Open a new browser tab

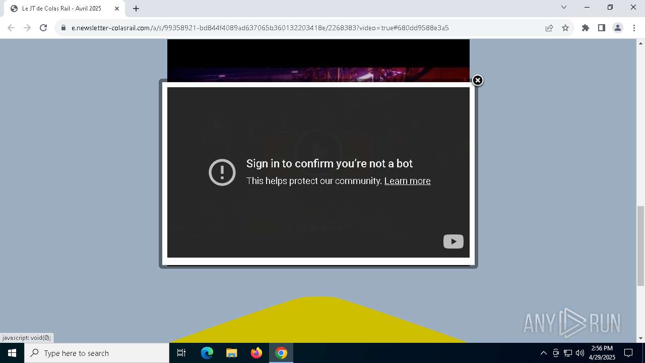(x=136, y=9)
